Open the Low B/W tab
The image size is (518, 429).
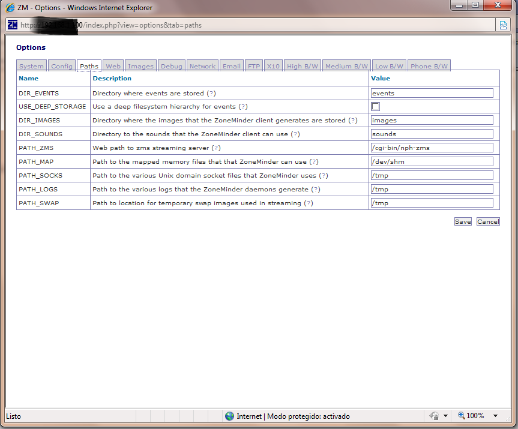[389, 66]
